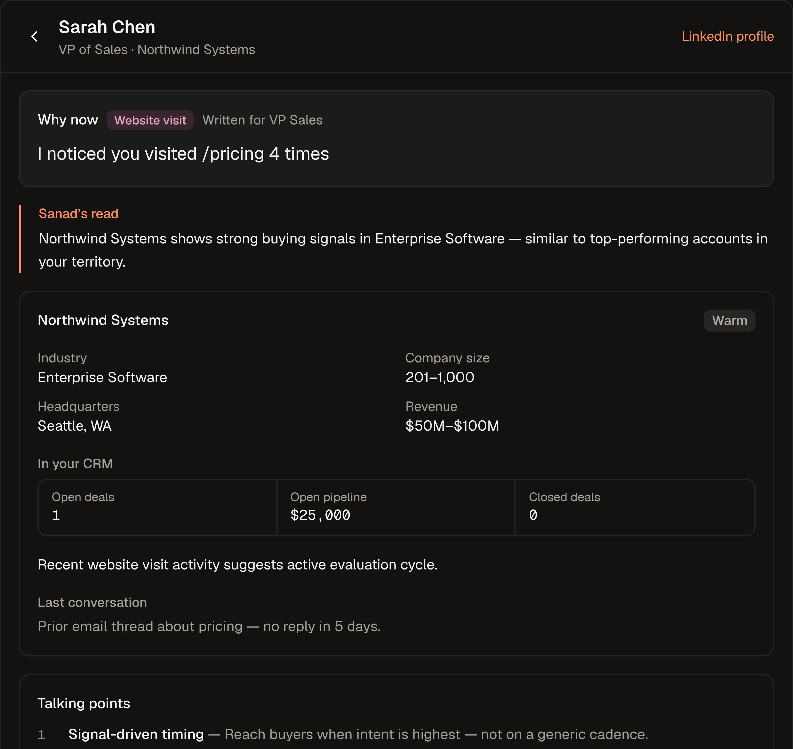
Task: Click the Open deals cell
Action: [x=157, y=508]
